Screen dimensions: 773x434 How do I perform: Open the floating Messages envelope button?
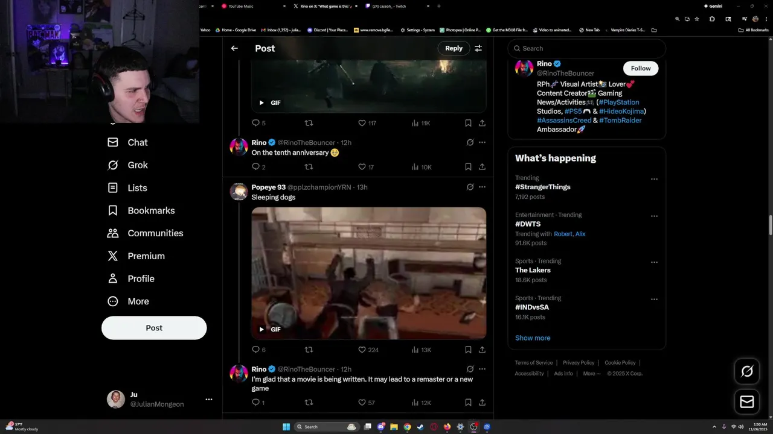pos(747,401)
